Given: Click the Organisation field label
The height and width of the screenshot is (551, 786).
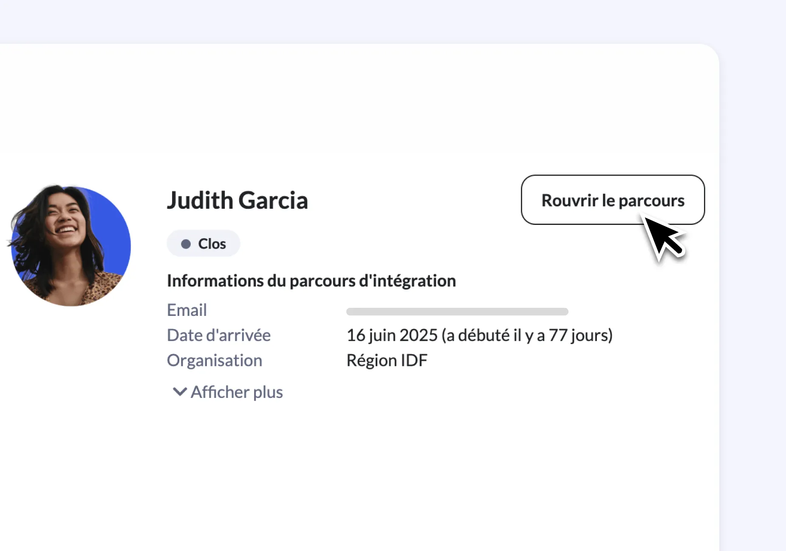Looking at the screenshot, I should click(x=215, y=360).
